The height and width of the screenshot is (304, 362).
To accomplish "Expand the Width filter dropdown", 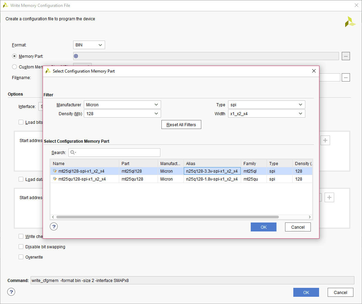I will tap(267, 113).
